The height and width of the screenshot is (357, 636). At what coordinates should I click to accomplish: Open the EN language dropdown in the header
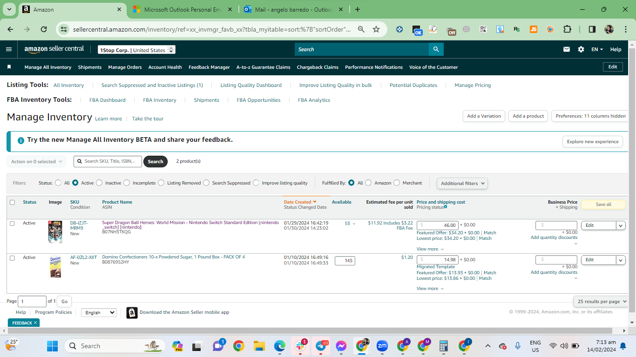597,49
